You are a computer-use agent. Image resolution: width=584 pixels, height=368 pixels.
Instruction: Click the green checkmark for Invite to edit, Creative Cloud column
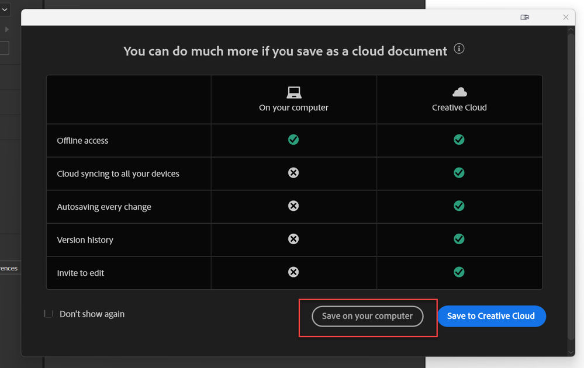459,272
